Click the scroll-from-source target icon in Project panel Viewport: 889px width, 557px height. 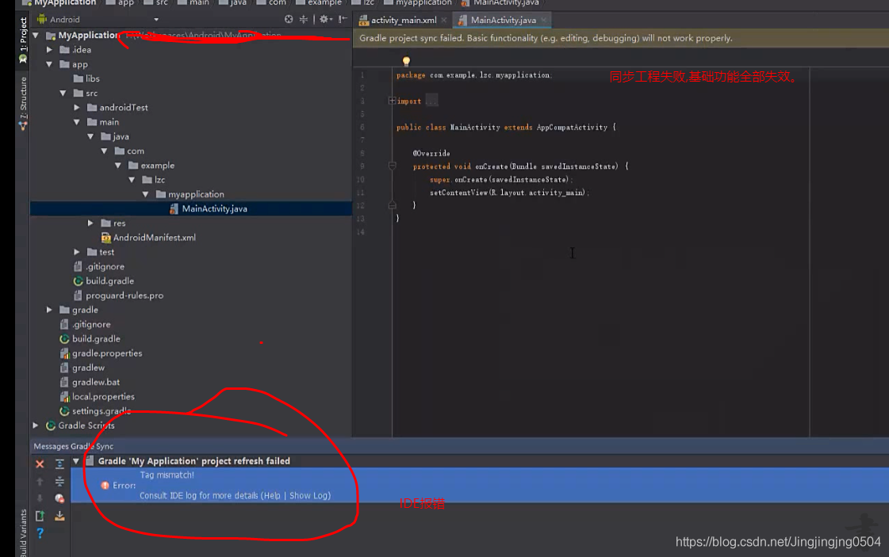coord(289,19)
